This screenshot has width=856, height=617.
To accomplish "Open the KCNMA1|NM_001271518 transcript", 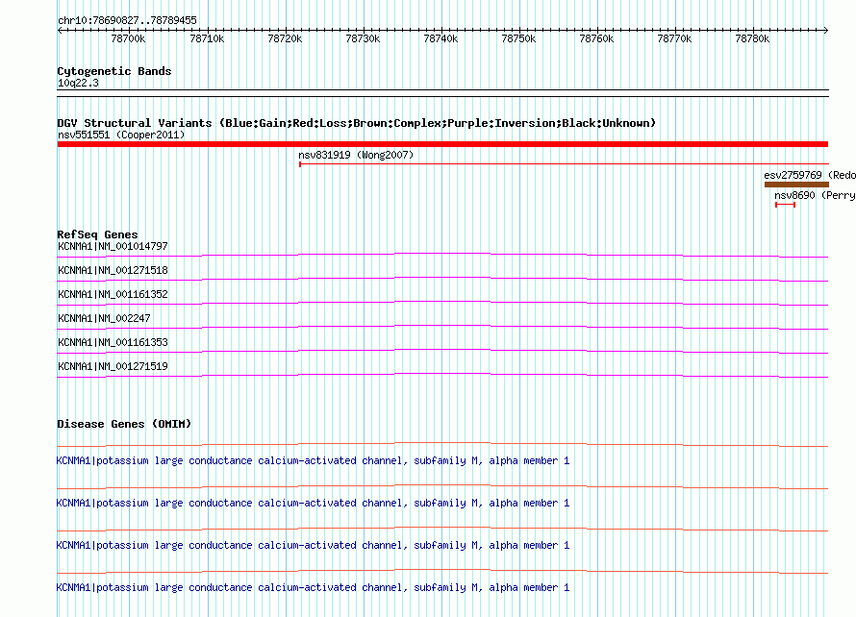I will 113,271.
